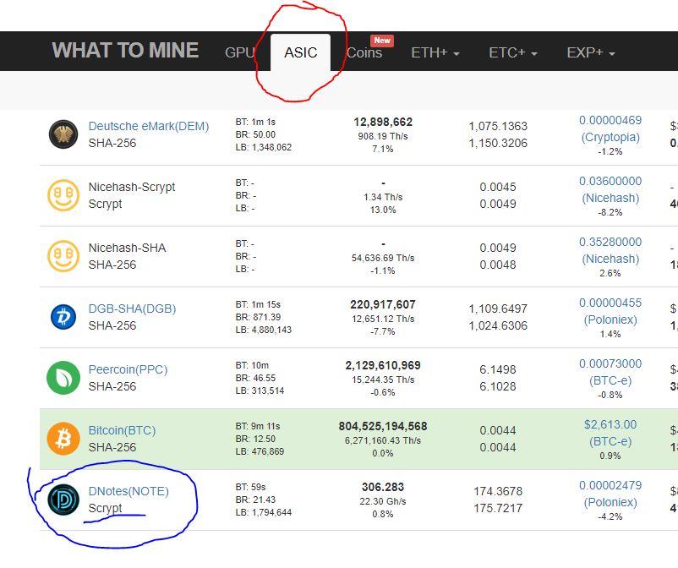Click the Nicehash-SHA row name
Viewport: 678px width, 568px height.
pos(127,248)
